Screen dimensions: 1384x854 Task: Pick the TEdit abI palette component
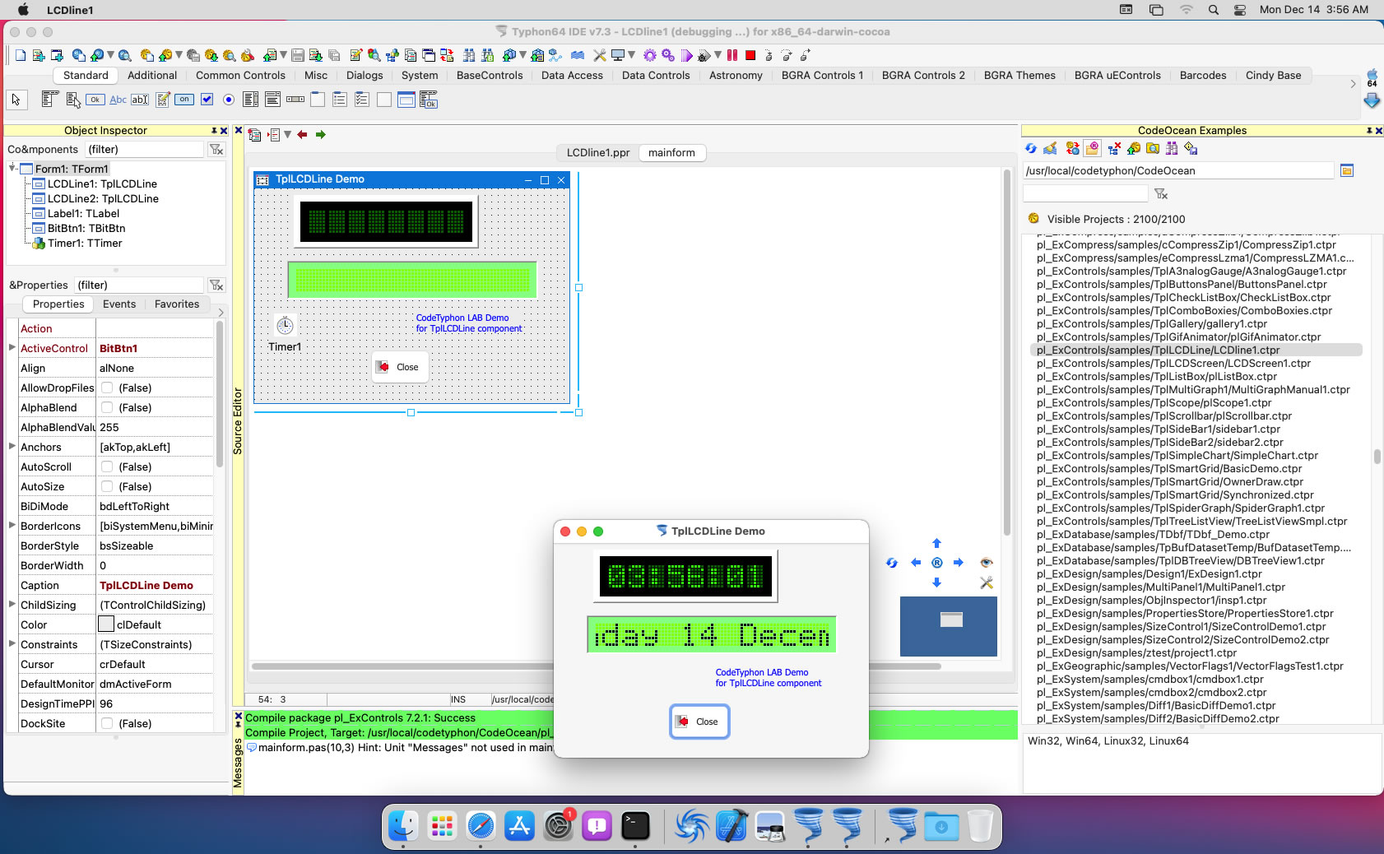click(x=140, y=100)
